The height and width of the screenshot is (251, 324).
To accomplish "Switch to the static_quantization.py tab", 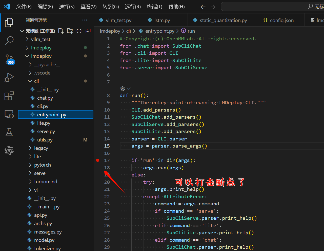I will coord(223,20).
